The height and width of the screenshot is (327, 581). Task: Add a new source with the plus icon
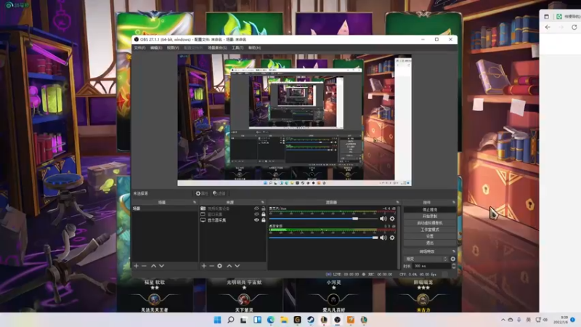click(x=204, y=266)
